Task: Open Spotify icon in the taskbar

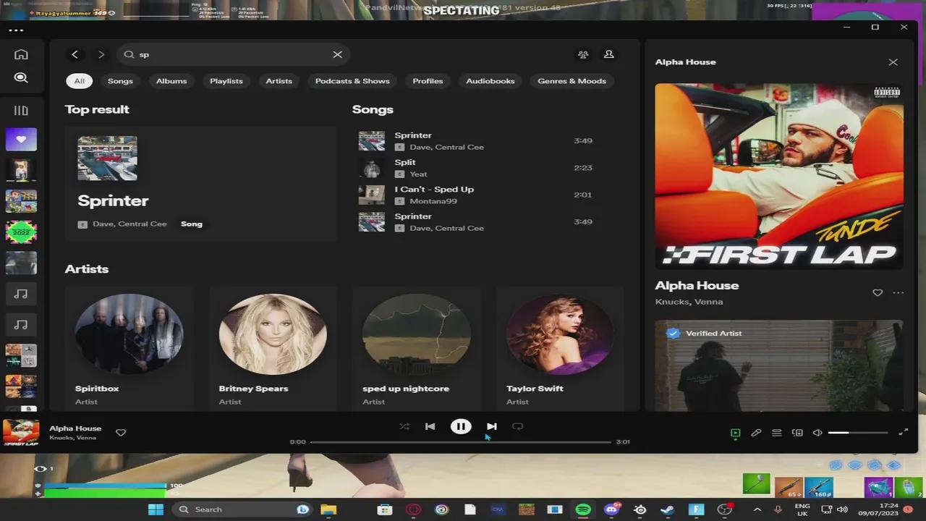Action: coord(583,509)
